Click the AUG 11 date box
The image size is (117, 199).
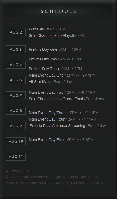tap(16, 157)
